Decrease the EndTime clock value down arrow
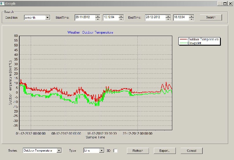 (x=191, y=19)
